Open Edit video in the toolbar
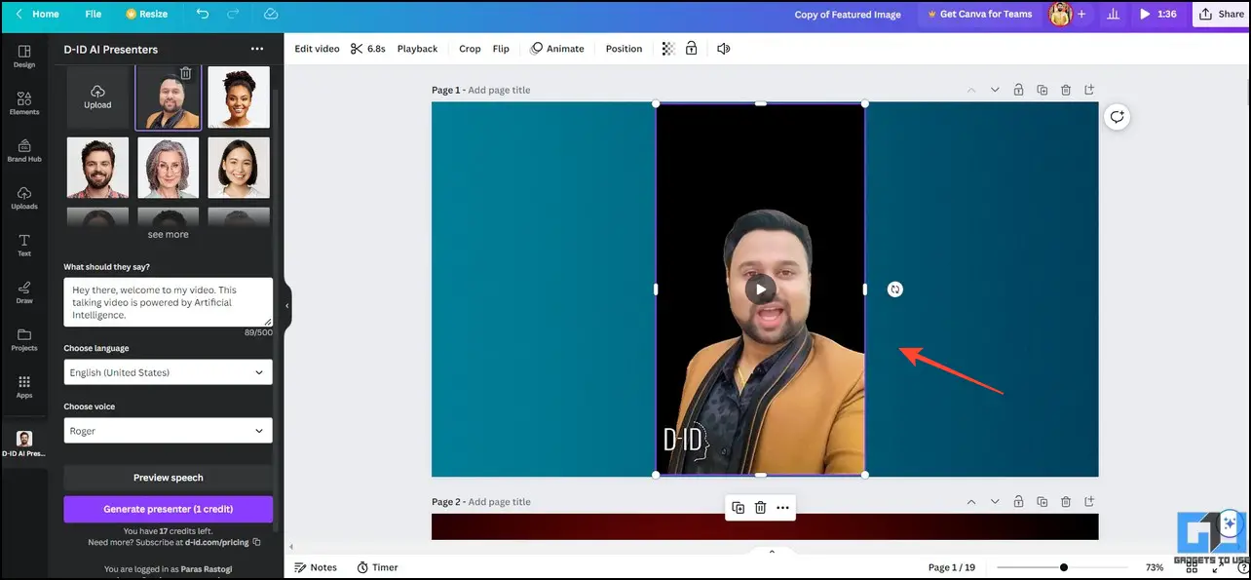The image size is (1251, 580). (317, 49)
